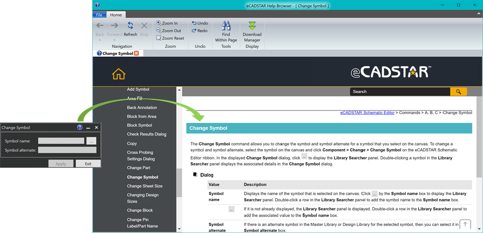Image resolution: width=483 pixels, height=233 pixels.
Task: Open Change Pin Label/Part Name topic
Action: coord(142,223)
